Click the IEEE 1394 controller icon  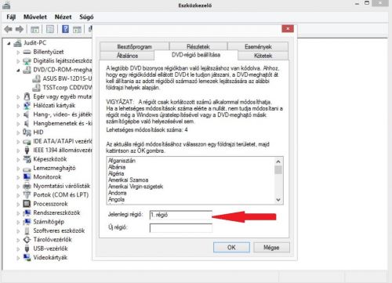click(27, 151)
